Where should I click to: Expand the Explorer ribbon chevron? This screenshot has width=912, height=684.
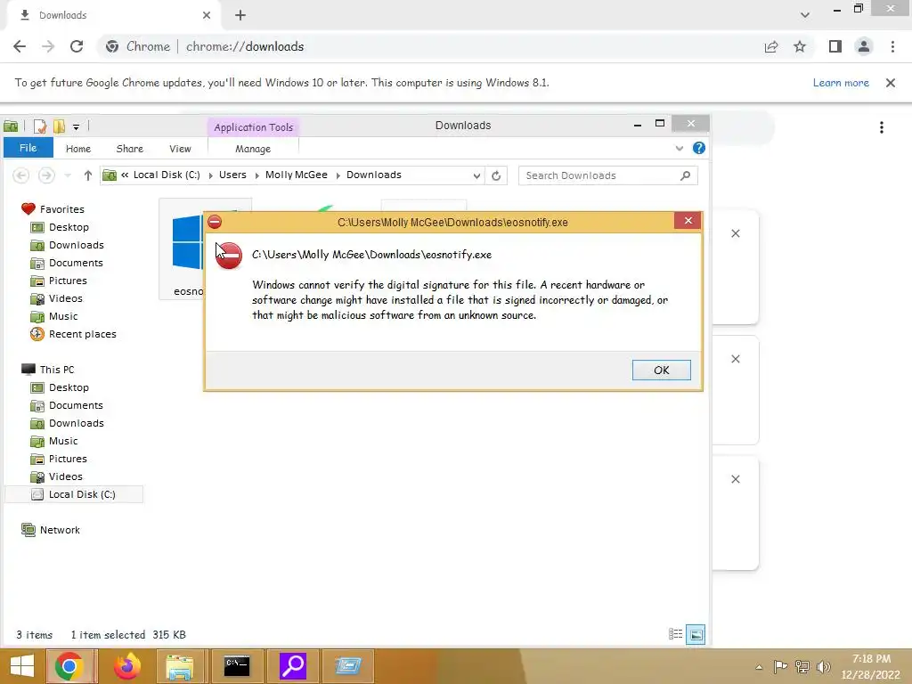tap(679, 149)
